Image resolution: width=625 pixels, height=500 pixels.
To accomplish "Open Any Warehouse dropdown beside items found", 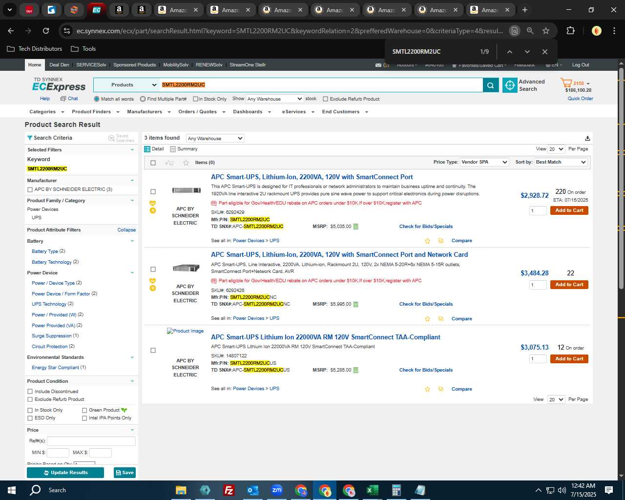I will tap(215, 138).
